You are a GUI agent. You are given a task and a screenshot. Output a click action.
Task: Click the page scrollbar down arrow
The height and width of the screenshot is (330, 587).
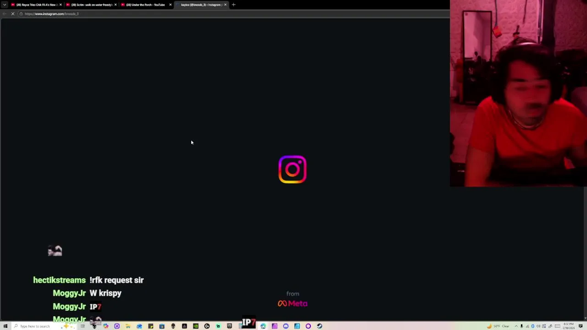tap(585, 318)
